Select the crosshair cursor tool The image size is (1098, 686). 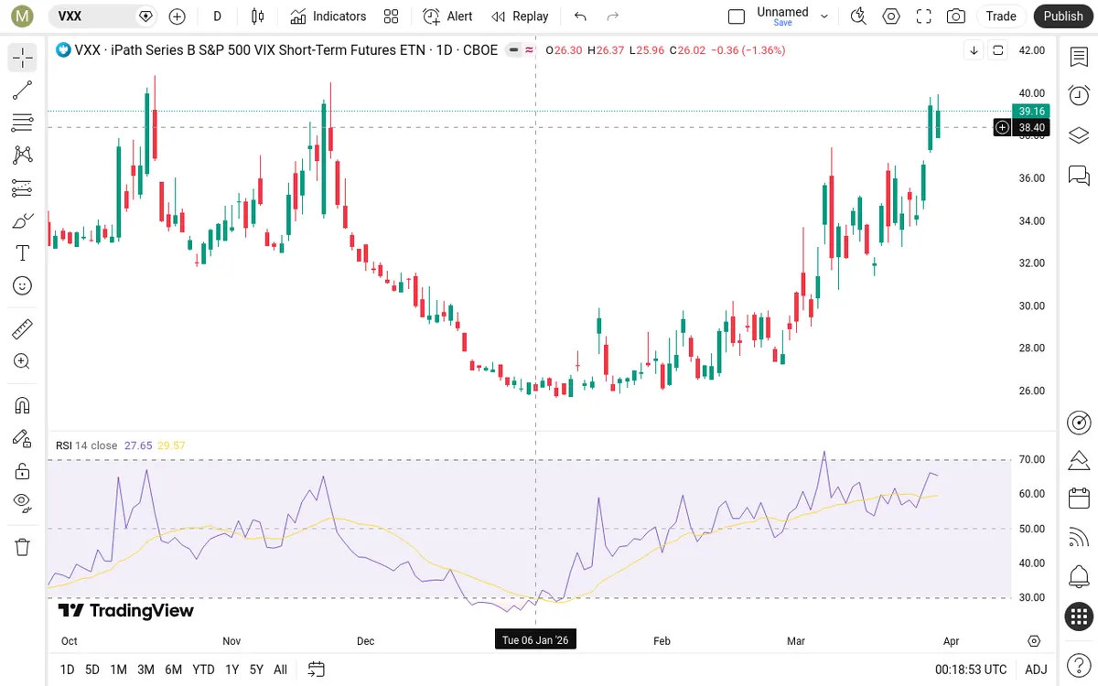point(23,58)
